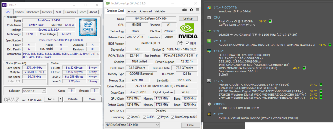Click the Bus Interface question mark icon
Image resolution: width=333 pixels, height=129 pixels.
(x=197, y=55)
